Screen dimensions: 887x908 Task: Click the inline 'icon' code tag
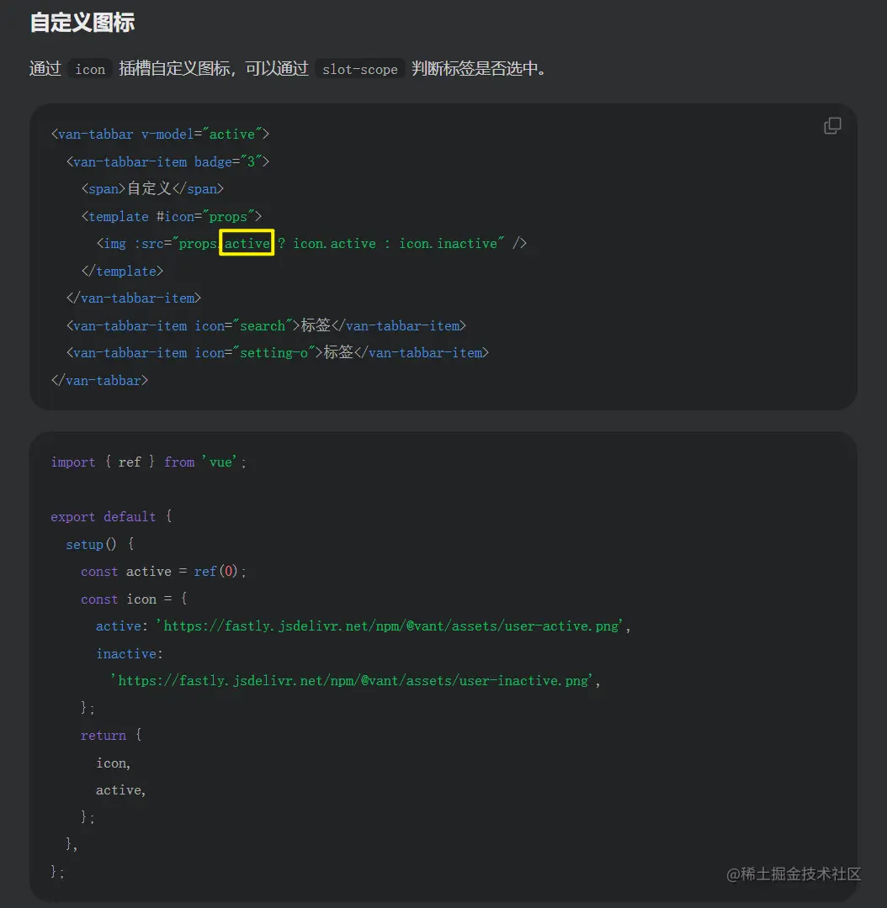point(90,69)
